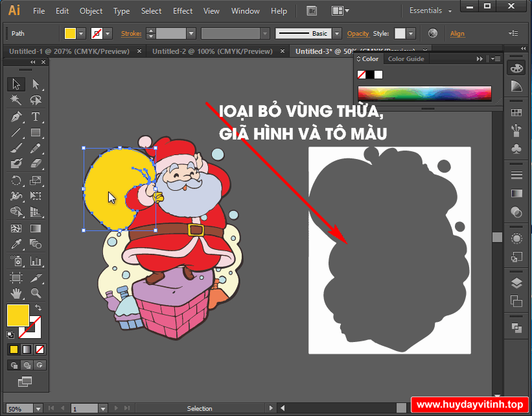Select the Blob Brush tool
Screen dimensions: 532x416
(16, 164)
